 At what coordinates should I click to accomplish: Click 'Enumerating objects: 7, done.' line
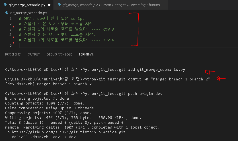[x=38, y=99]
